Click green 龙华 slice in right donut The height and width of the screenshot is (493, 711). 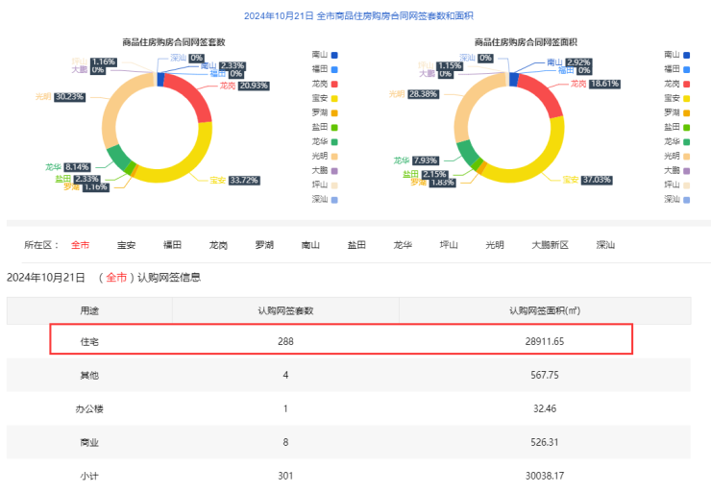click(468, 152)
